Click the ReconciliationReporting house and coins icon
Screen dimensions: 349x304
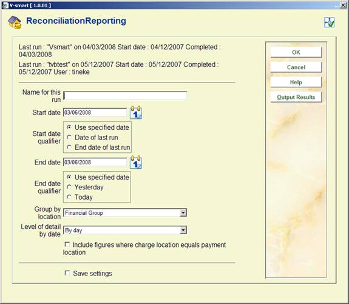(15, 22)
